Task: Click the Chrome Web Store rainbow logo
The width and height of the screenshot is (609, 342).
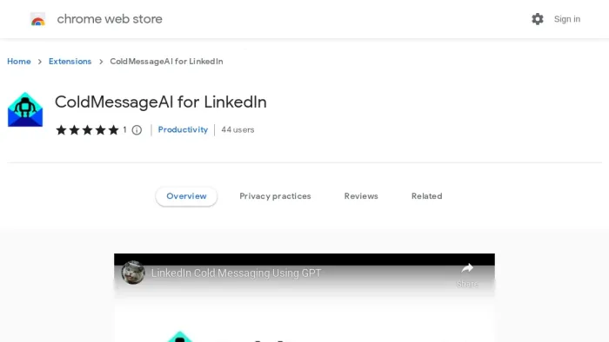Action: coord(38,19)
